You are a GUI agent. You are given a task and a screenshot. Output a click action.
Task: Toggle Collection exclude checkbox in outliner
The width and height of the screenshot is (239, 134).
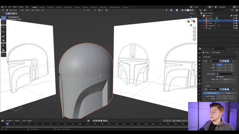(232, 16)
